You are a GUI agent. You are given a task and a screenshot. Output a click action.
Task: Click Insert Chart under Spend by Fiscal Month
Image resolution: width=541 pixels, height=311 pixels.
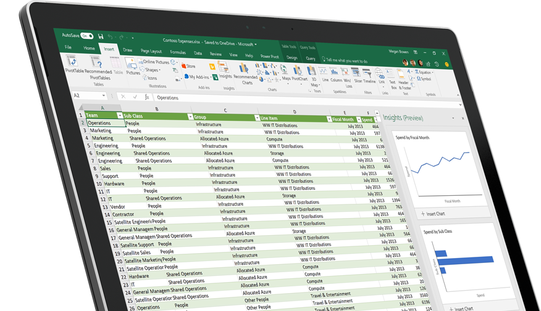(x=433, y=214)
